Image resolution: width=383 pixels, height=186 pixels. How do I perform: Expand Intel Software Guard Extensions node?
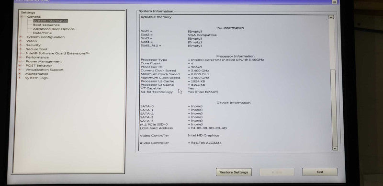pos(21,53)
